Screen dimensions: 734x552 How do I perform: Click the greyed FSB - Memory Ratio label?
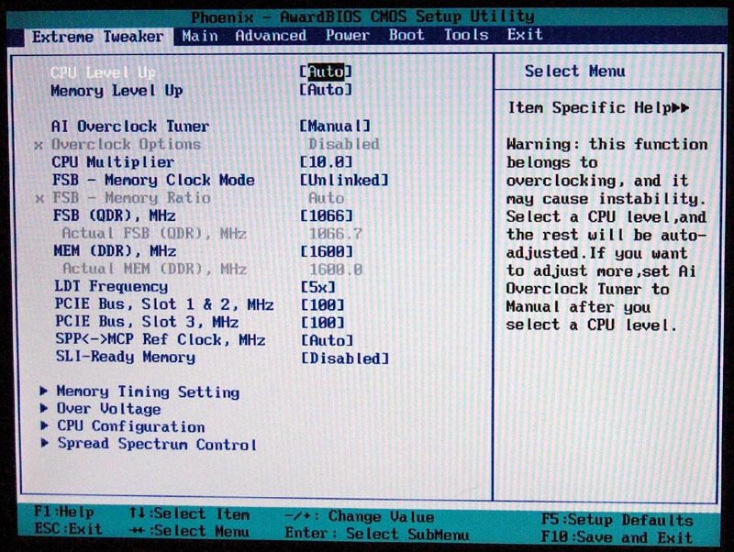pyautogui.click(x=131, y=198)
